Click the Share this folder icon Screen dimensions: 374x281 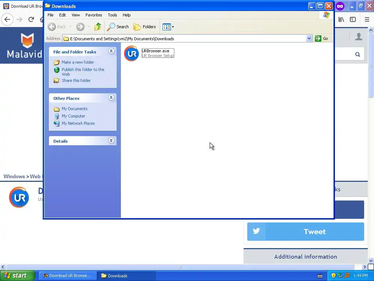pyautogui.click(x=57, y=80)
